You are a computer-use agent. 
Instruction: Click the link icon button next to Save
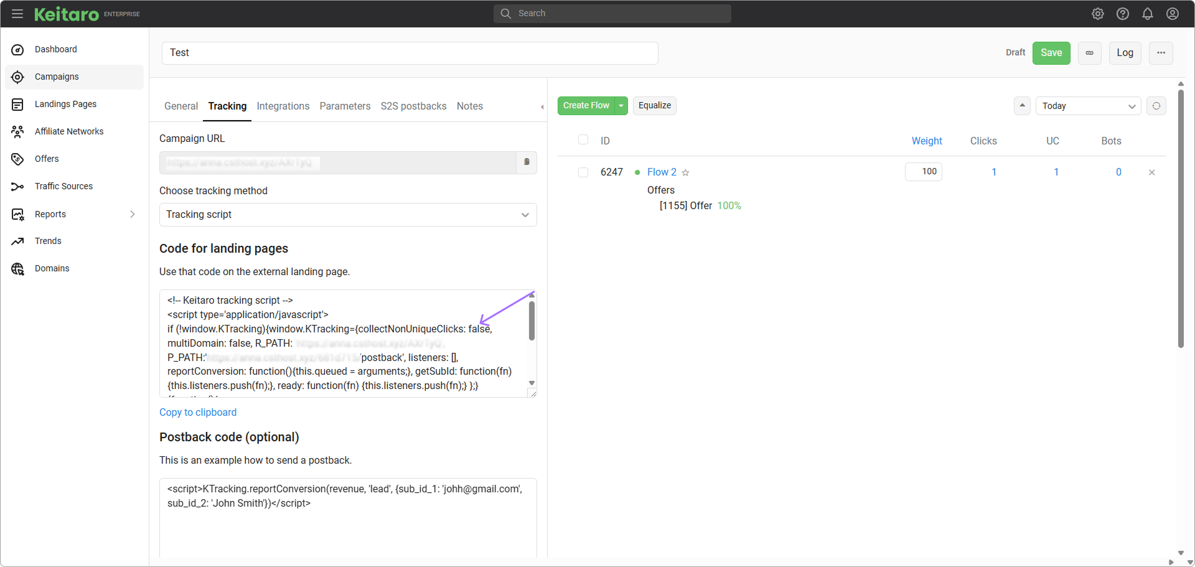coord(1090,53)
